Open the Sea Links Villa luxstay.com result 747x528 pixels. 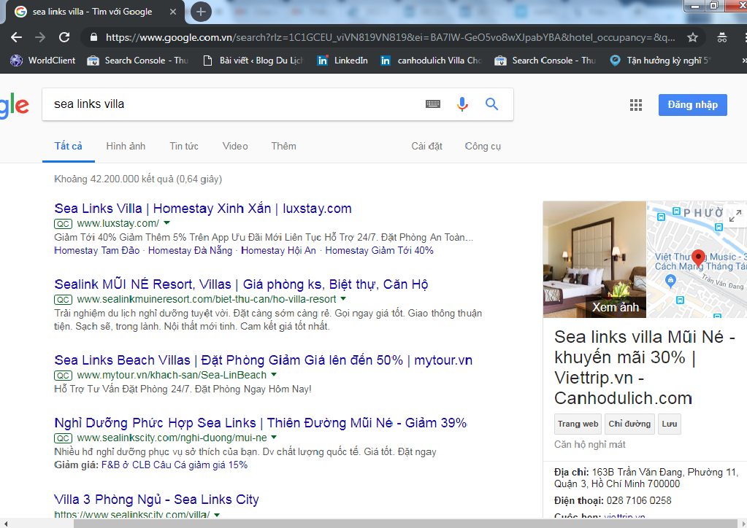203,209
